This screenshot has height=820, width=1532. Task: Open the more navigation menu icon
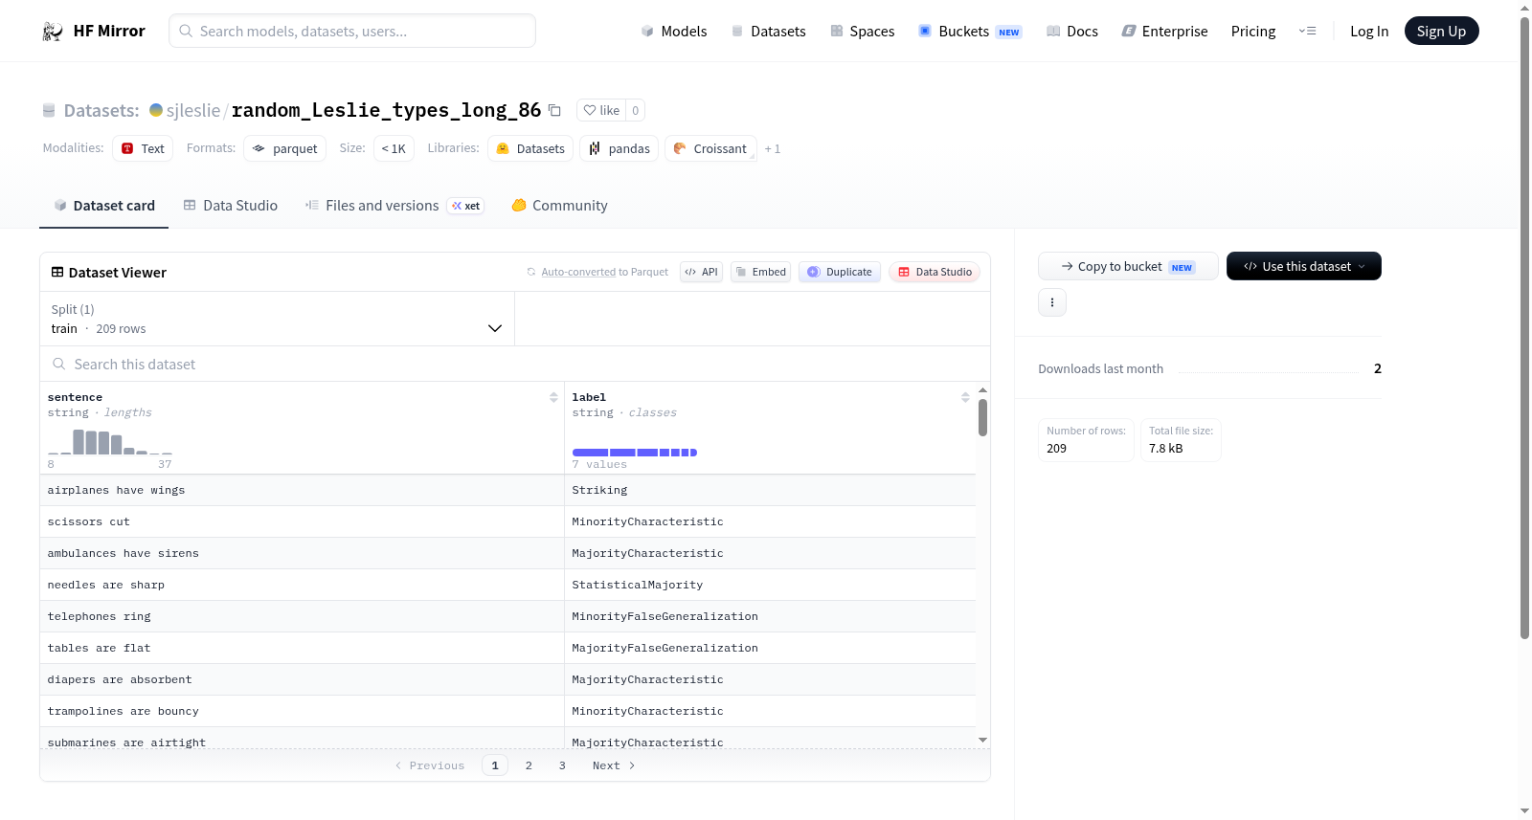[x=1307, y=32]
